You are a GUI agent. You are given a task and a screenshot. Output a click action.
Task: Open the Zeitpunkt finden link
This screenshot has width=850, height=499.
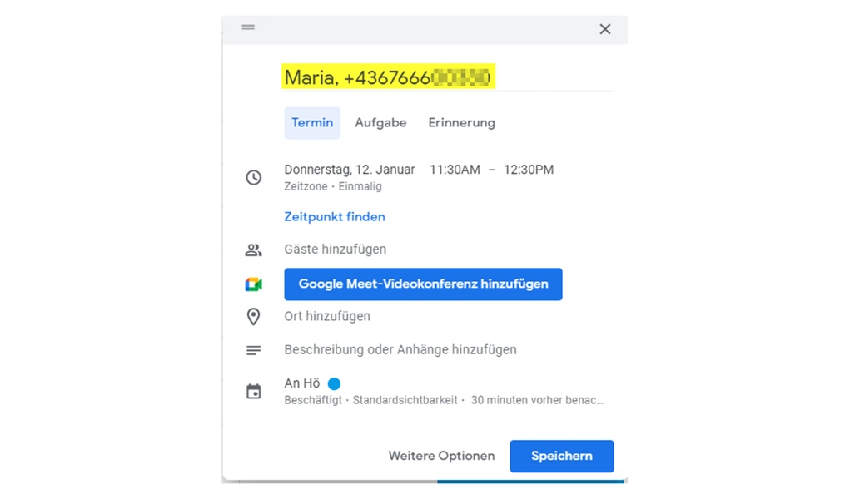[x=335, y=217]
